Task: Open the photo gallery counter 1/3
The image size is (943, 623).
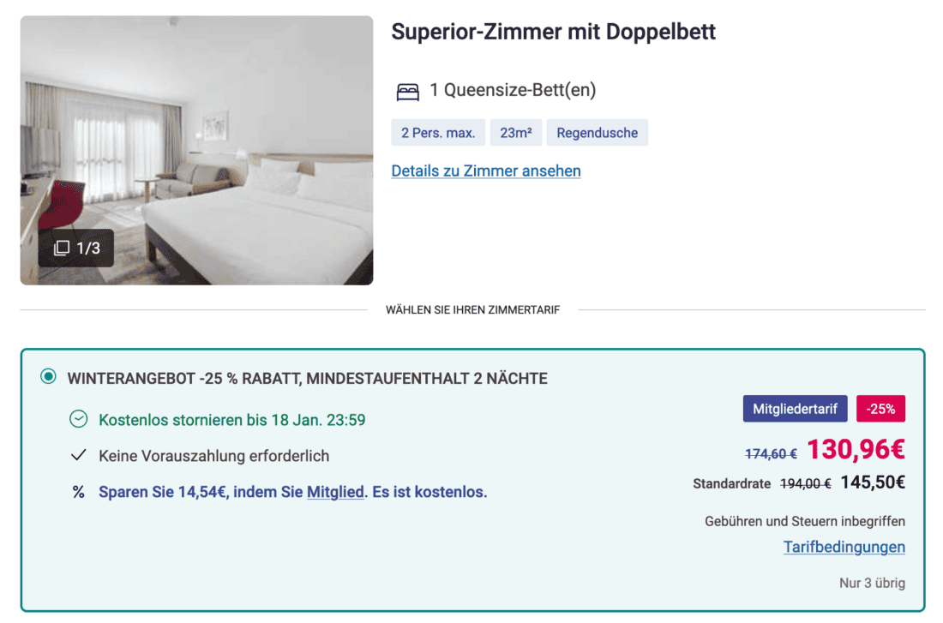Action: [77, 249]
